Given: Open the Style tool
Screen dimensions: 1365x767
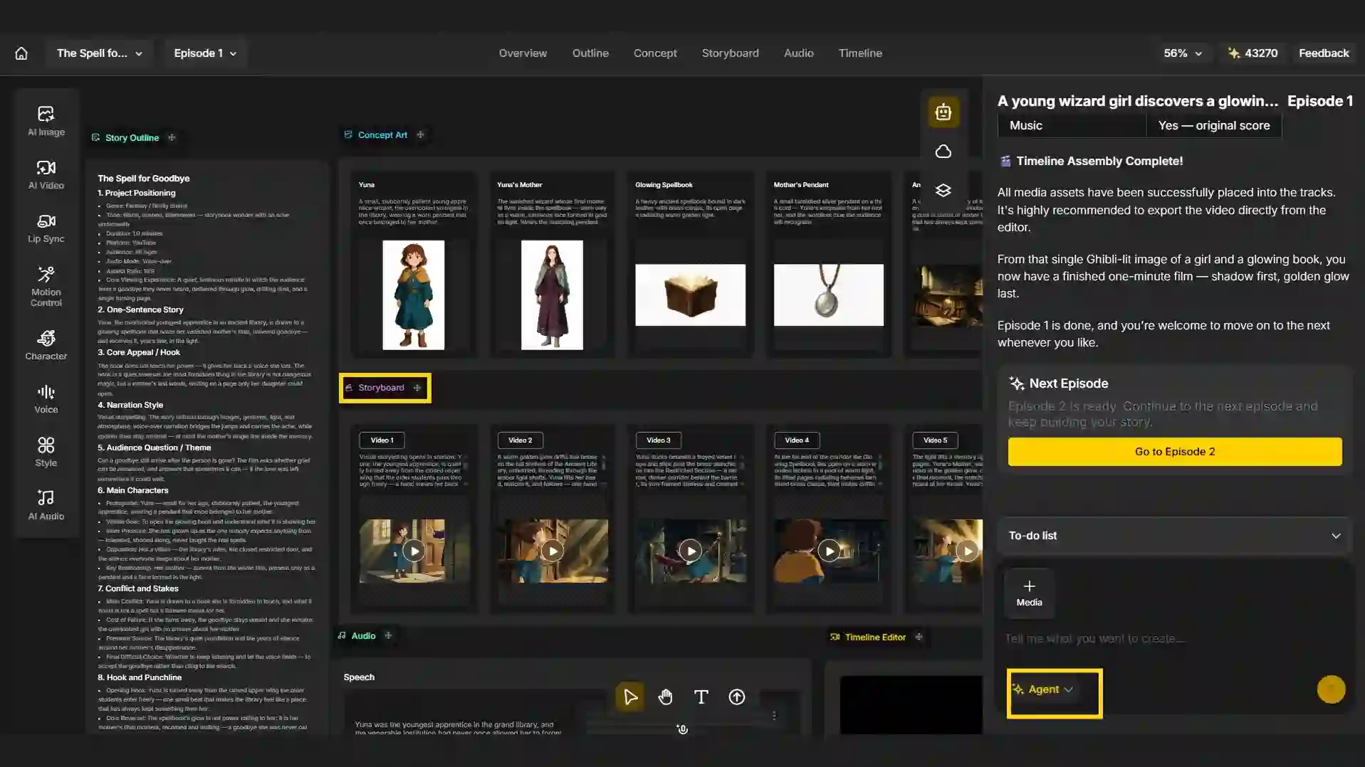Looking at the screenshot, I should [46, 453].
